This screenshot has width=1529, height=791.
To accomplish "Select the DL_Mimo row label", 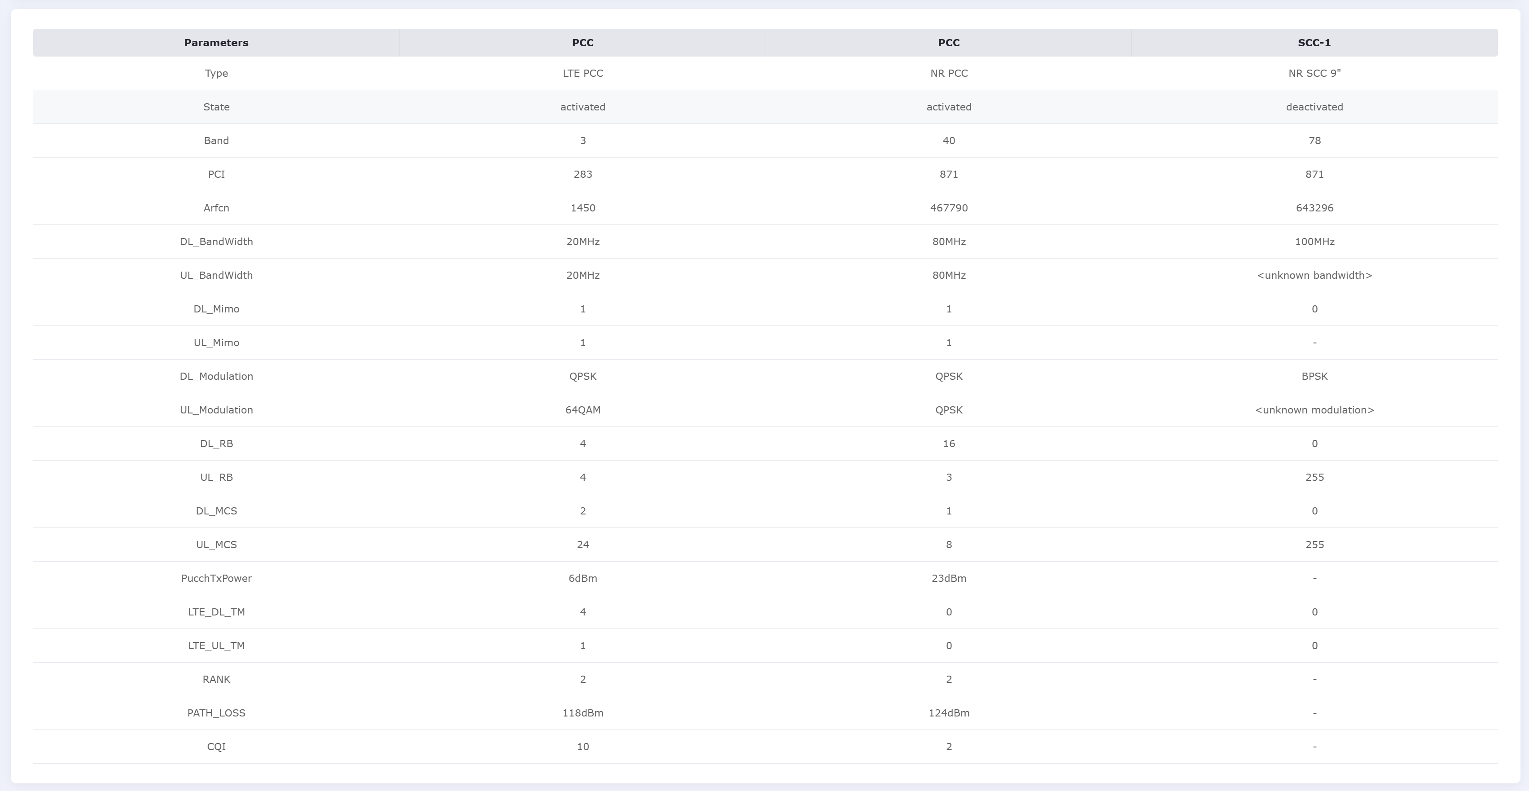I will [x=216, y=309].
